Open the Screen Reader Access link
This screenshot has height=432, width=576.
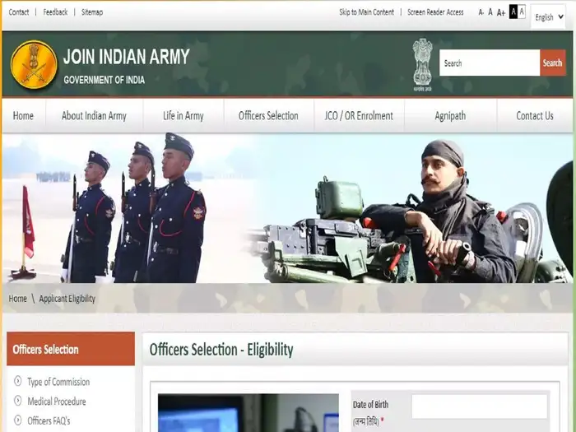435,12
